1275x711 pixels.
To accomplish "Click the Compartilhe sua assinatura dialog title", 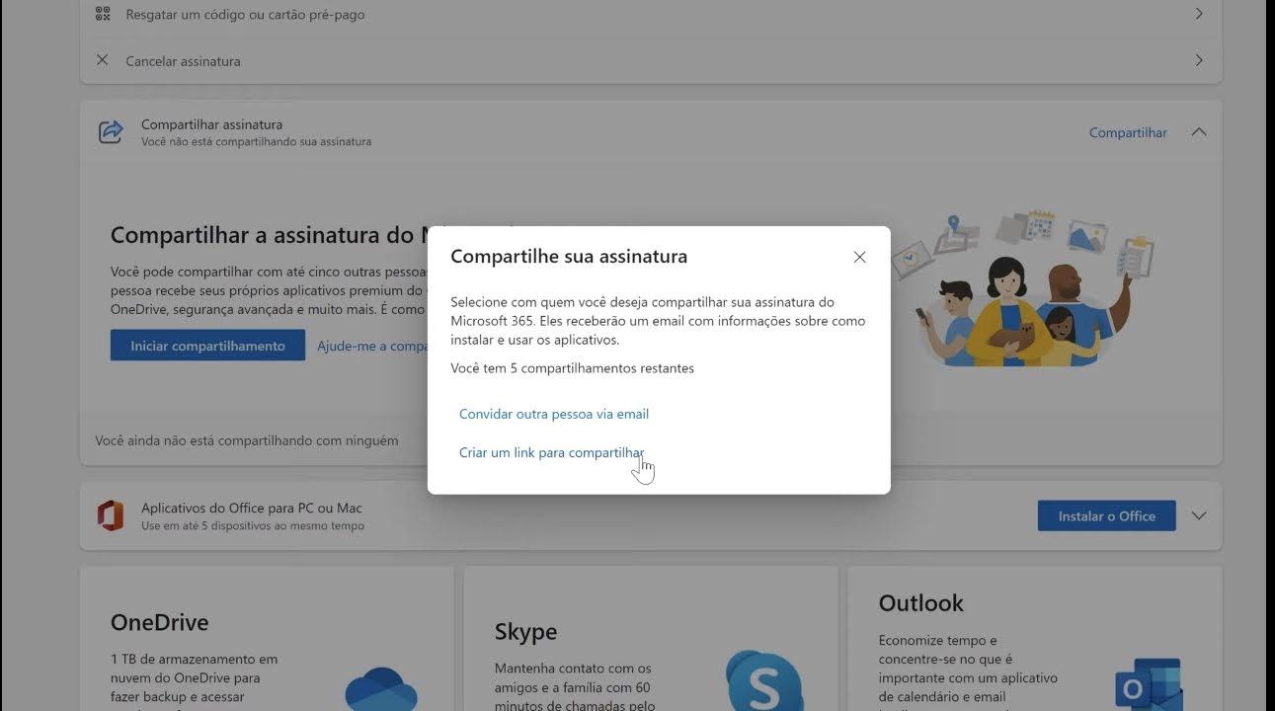I will (569, 257).
